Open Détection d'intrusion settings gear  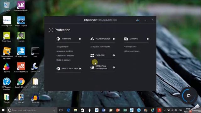tap(114, 67)
